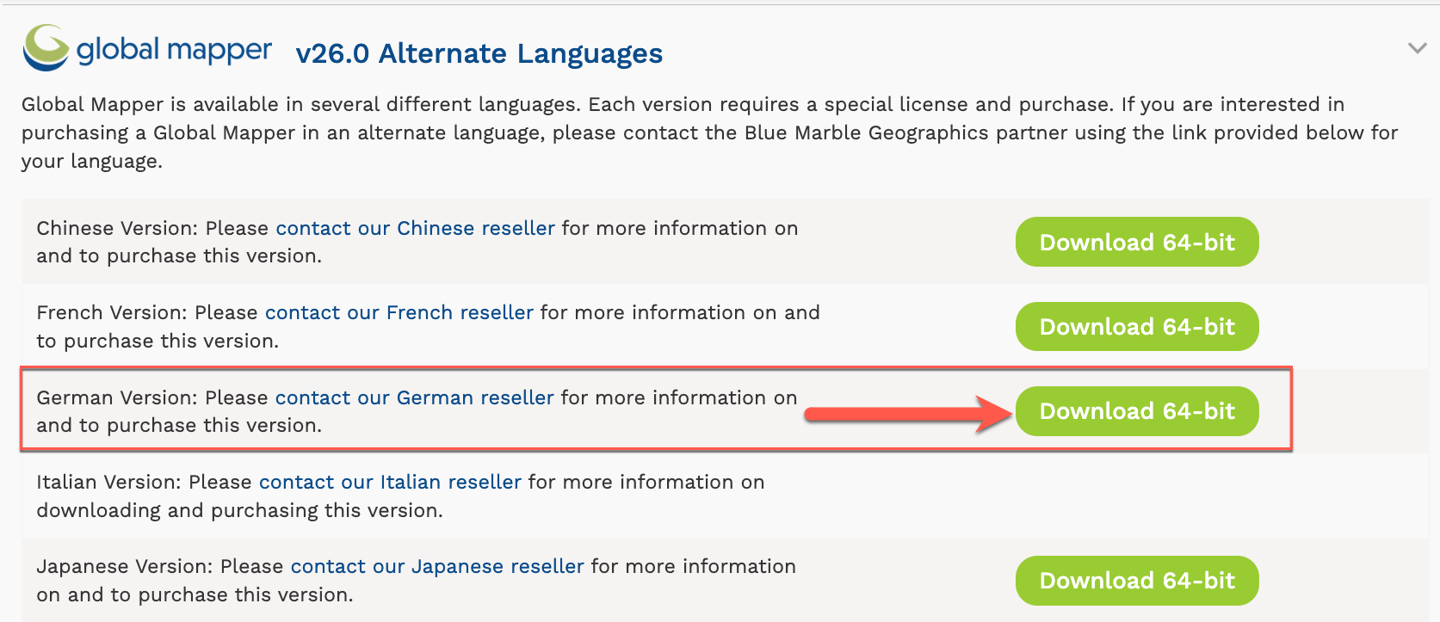Image resolution: width=1440 pixels, height=622 pixels.
Task: Open the contact our French reseller link
Action: [x=399, y=312]
